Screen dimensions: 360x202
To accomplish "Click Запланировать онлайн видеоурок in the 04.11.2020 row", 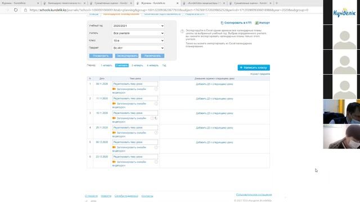I will [x=129, y=91].
